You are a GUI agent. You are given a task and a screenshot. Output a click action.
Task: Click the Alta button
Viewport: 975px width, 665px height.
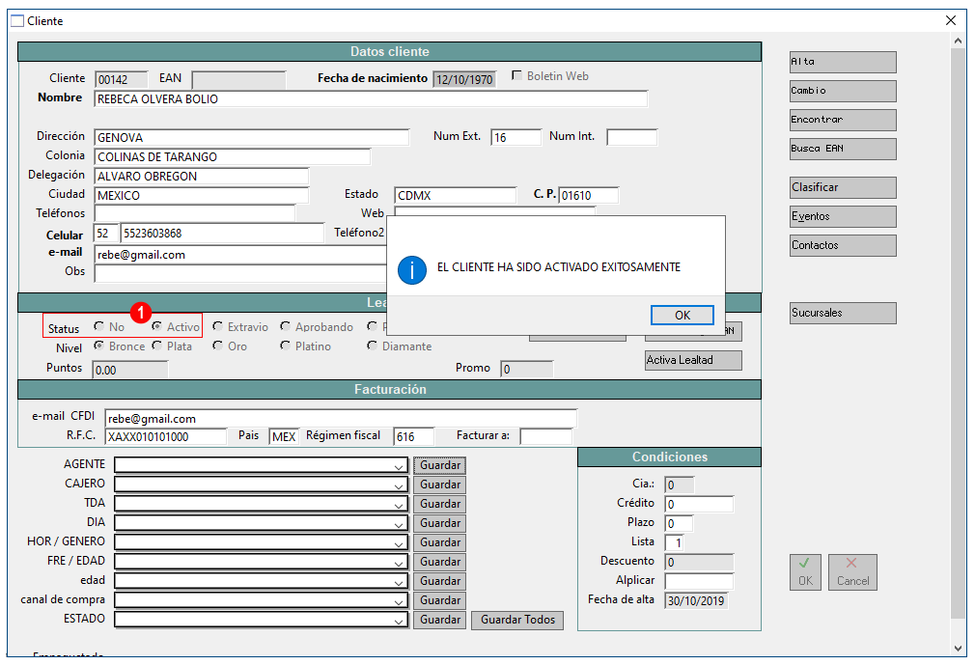[843, 62]
